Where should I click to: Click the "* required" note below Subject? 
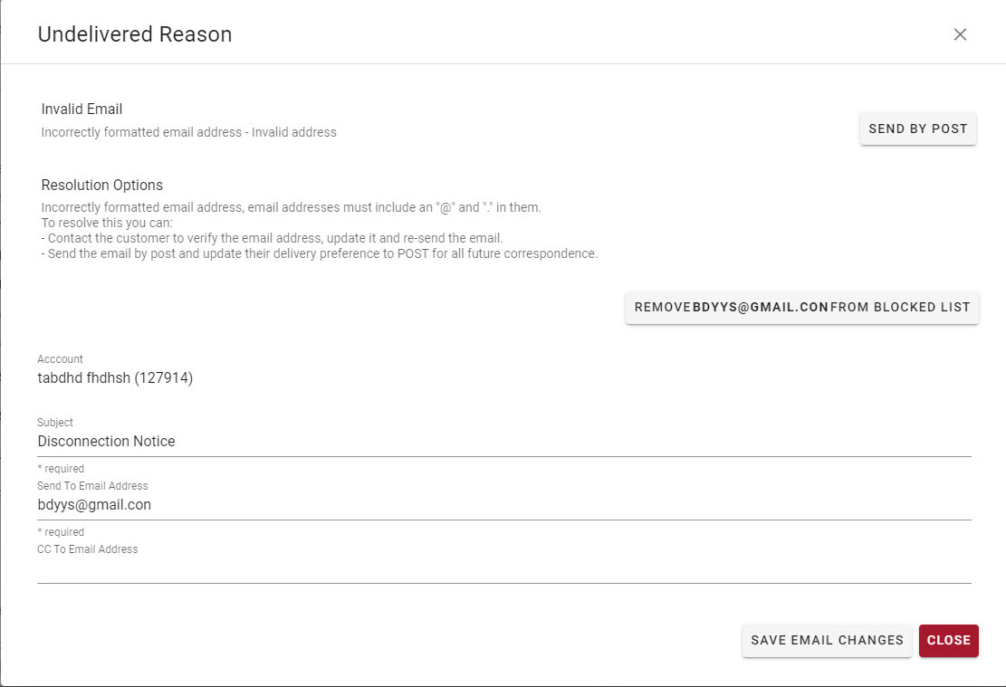tap(61, 469)
